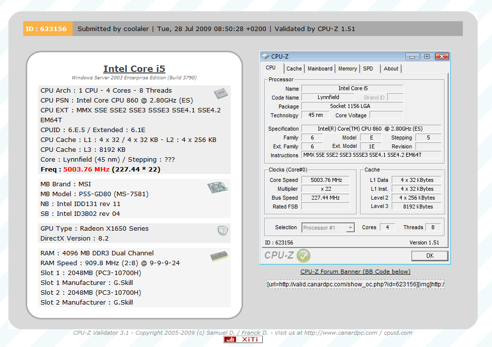Click the Bus Speed 227.44 MHz field
Viewport: 492px width, 347px height.
[x=326, y=198]
